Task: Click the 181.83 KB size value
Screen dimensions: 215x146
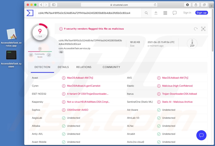Action: click(x=135, y=42)
